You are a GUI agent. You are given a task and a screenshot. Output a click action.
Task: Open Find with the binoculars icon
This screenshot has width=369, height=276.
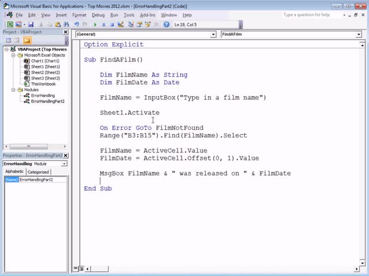tap(66, 24)
